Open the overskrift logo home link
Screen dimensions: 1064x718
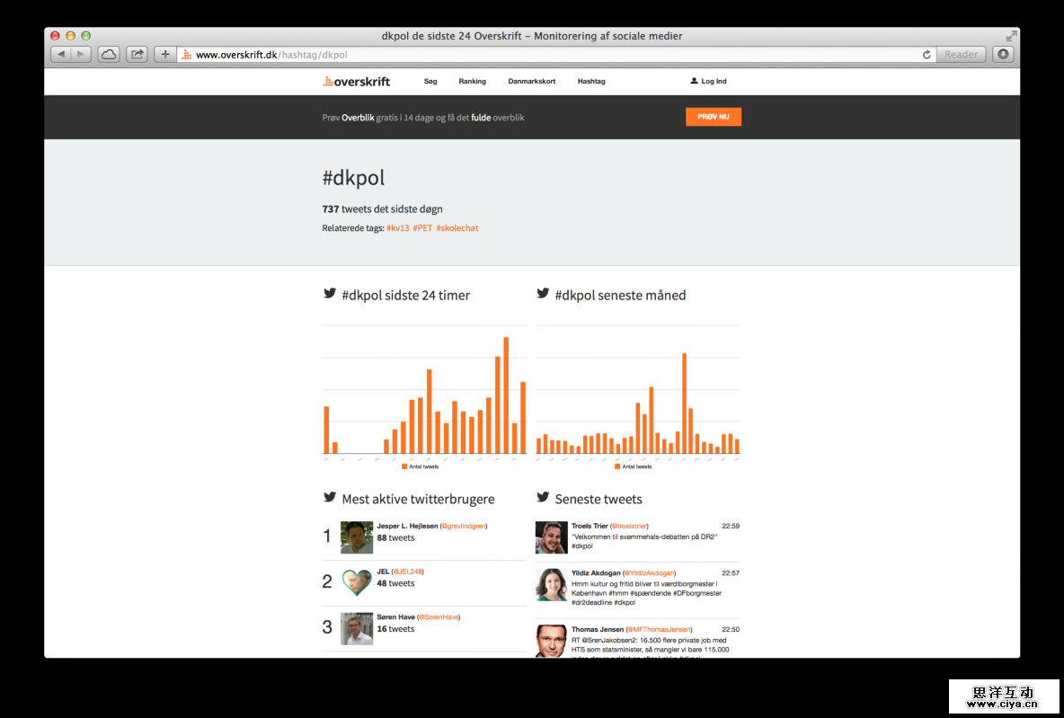(x=356, y=82)
